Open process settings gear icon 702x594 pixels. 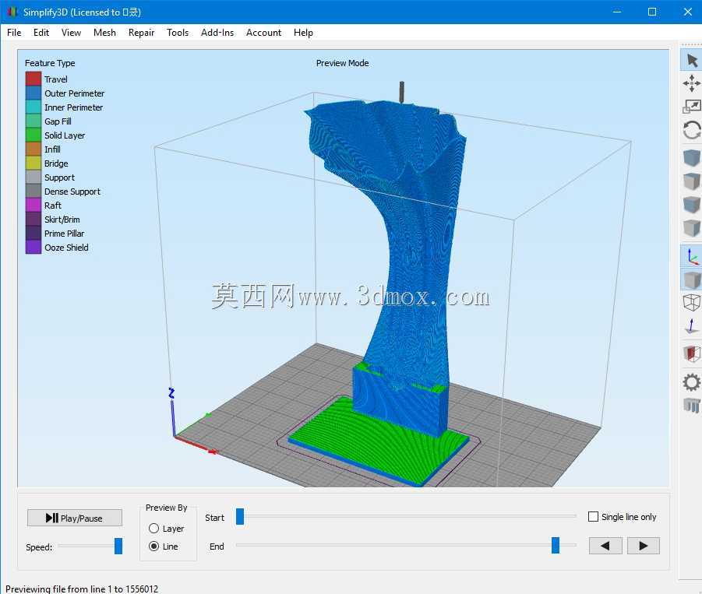tap(692, 382)
